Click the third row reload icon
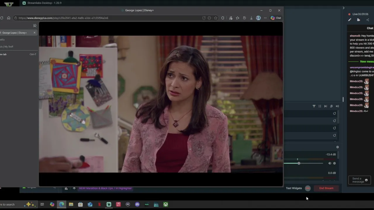Image resolution: width=374 pixels, height=210 pixels. (335, 128)
